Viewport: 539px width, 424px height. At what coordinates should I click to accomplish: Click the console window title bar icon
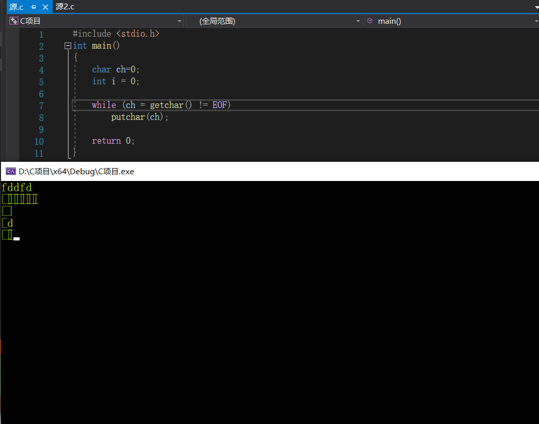pos(10,172)
